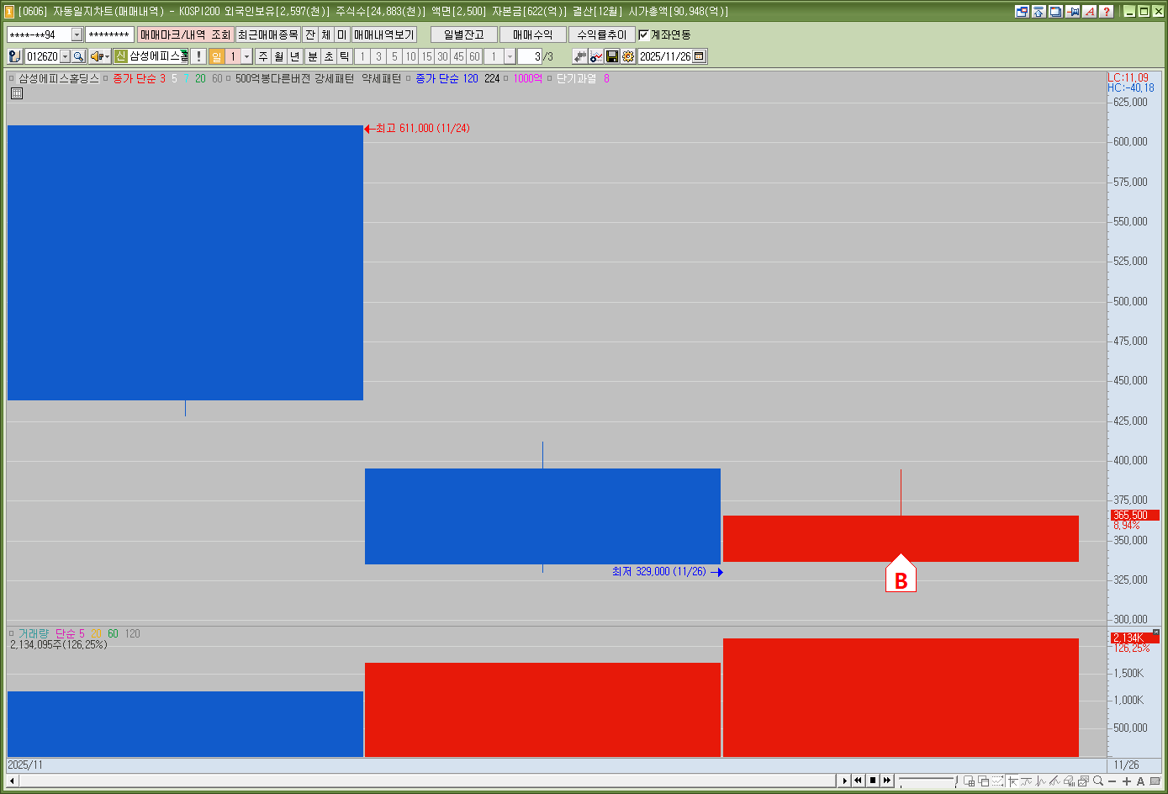Toggle the 단기과열 legend checkbox
Image resolution: width=1168 pixels, height=794 pixels.
coord(550,78)
